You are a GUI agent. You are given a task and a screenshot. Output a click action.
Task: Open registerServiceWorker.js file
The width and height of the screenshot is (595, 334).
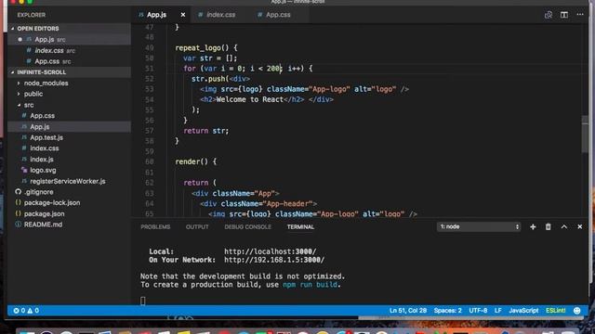point(69,182)
